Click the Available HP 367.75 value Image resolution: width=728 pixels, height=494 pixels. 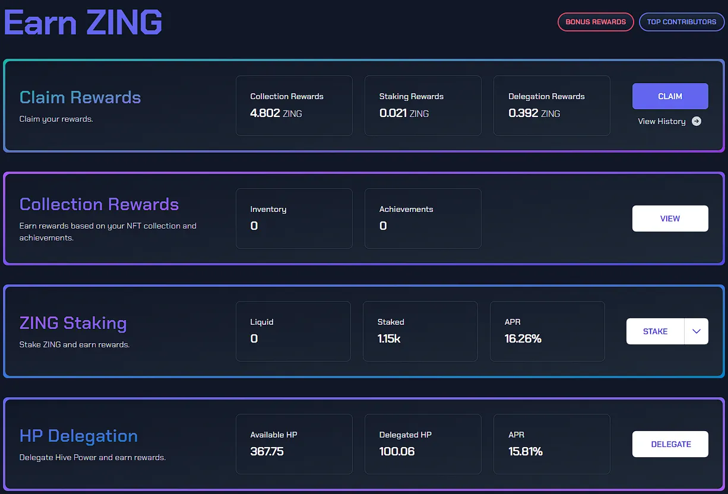click(x=267, y=451)
